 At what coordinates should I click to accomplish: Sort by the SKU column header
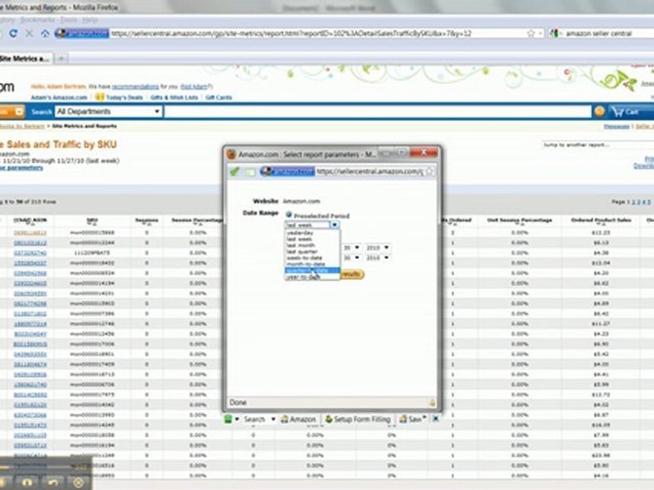click(92, 220)
